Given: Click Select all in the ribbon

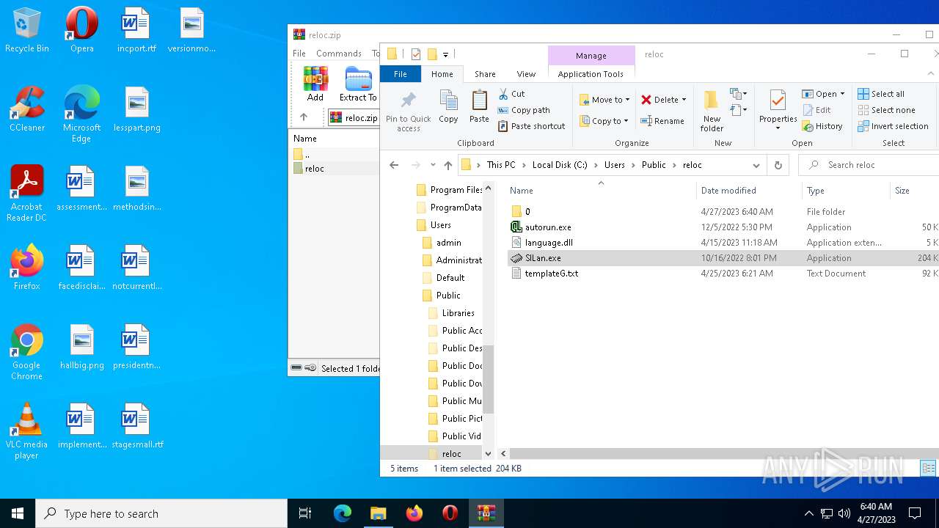Looking at the screenshot, I should tap(881, 94).
